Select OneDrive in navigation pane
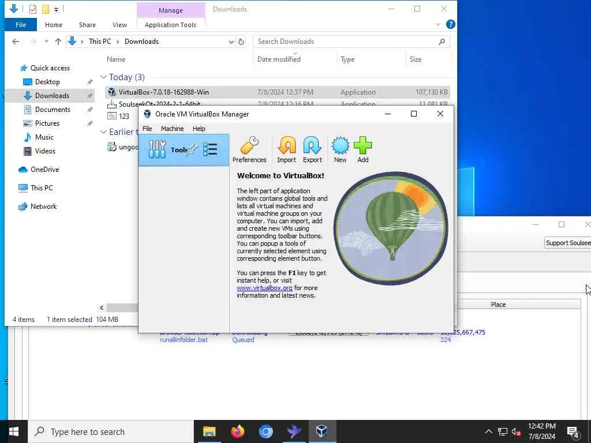Viewport: 591px width, 443px height. 44,170
